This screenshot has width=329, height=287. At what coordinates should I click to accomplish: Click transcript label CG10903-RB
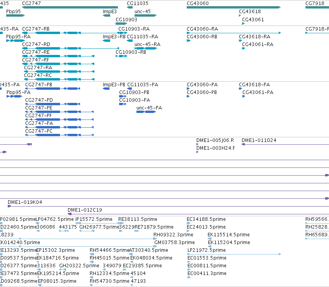(131, 52)
